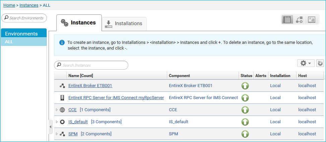Click 'Local' in the EntireX Broker ETB001 row

275,86
